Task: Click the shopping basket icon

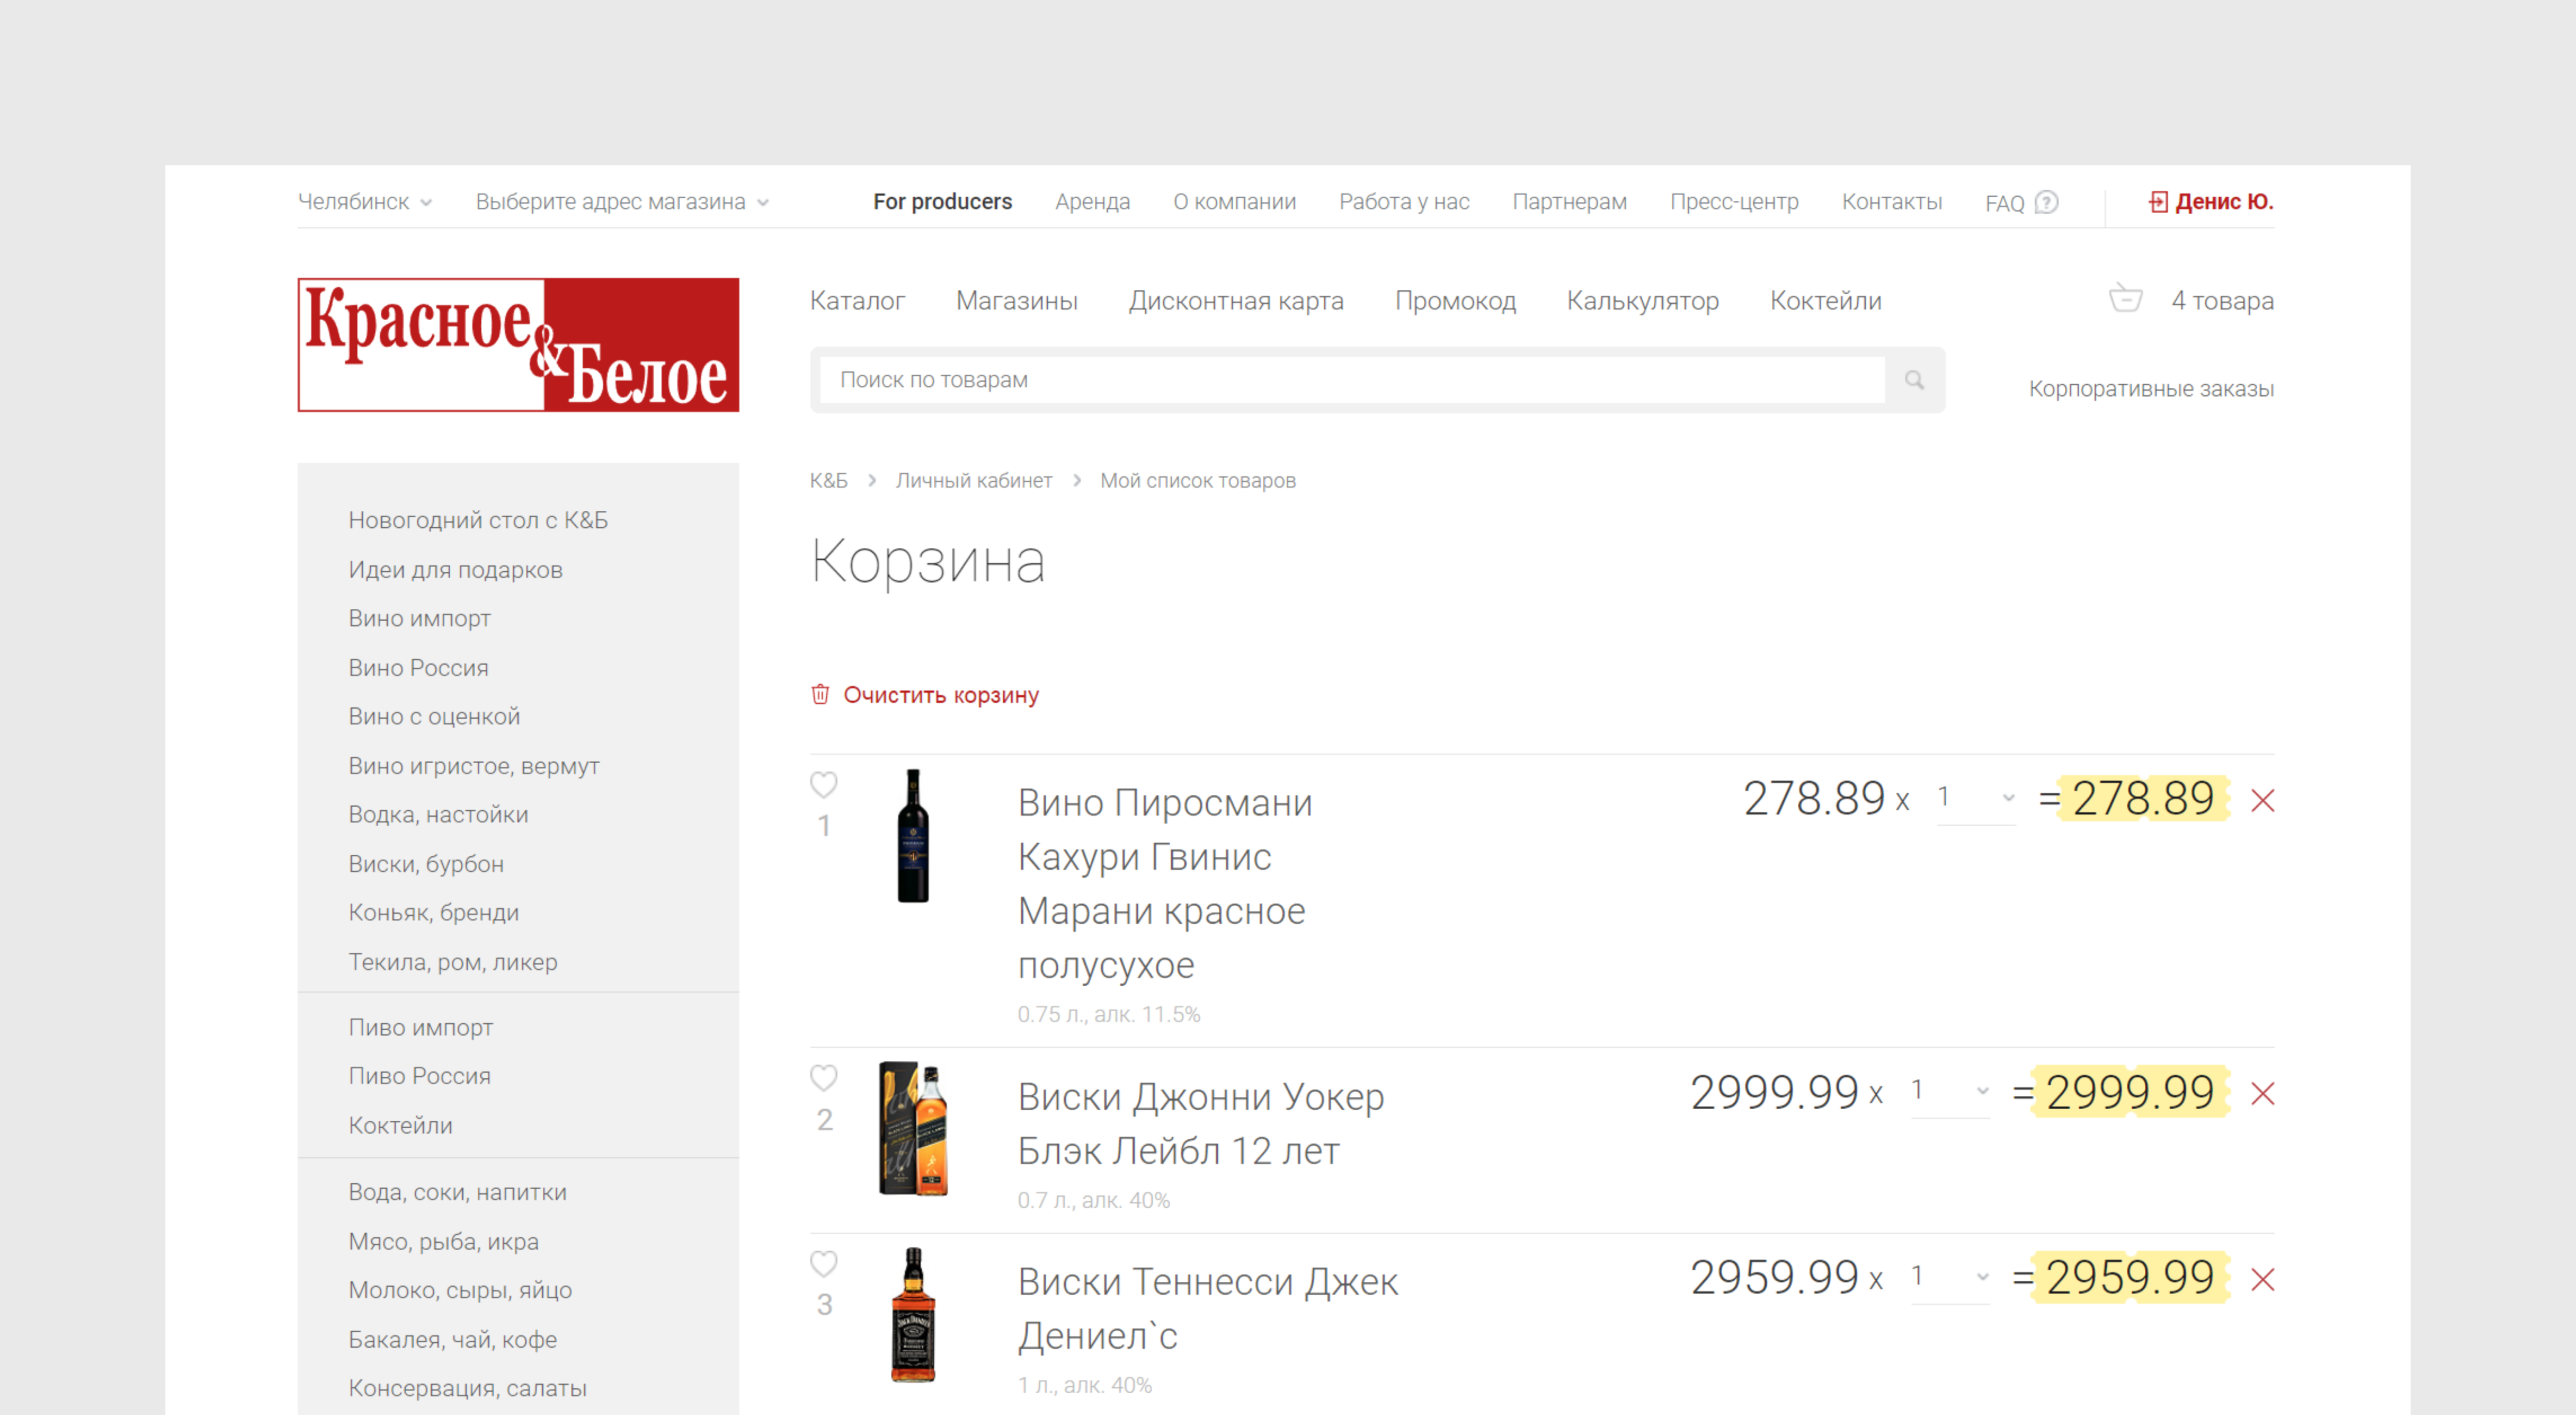Action: 2125,298
